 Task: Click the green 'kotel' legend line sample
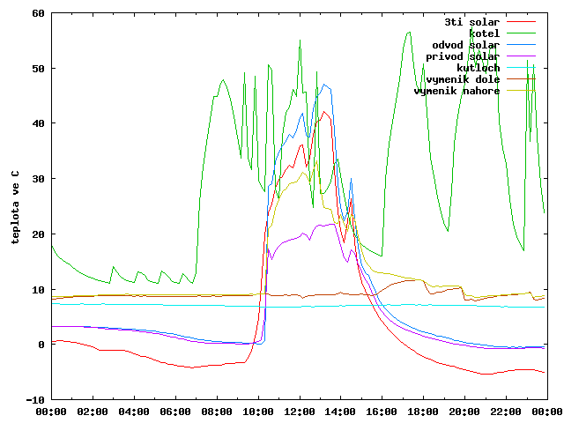click(x=521, y=33)
